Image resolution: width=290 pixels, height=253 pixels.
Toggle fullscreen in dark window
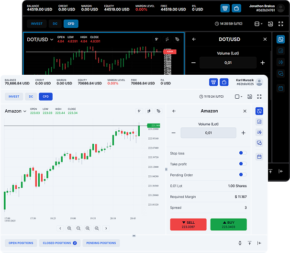pyautogui.click(x=281, y=23)
